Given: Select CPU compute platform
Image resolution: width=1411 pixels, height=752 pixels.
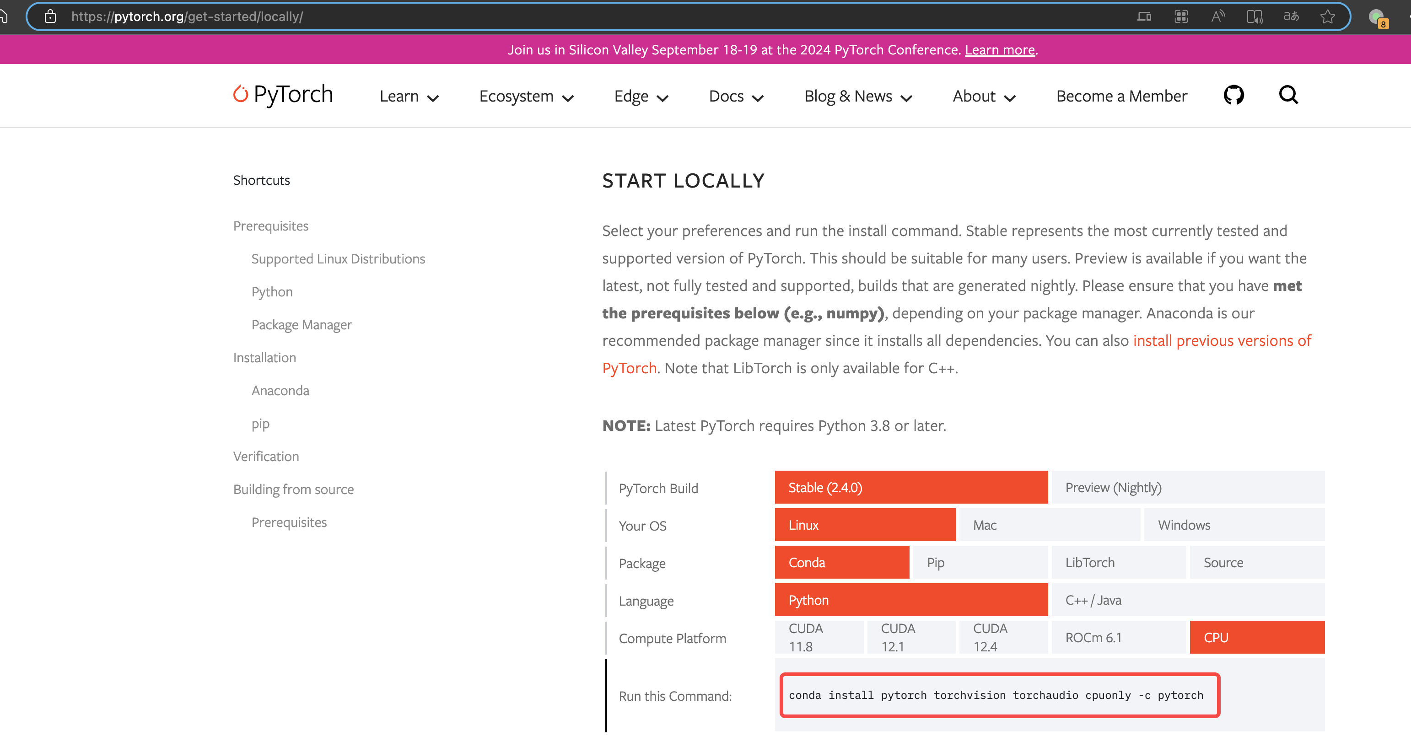Looking at the screenshot, I should tap(1257, 637).
